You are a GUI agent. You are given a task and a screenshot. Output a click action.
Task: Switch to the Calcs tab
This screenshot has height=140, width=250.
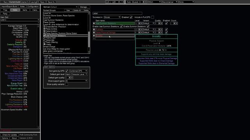35,10
